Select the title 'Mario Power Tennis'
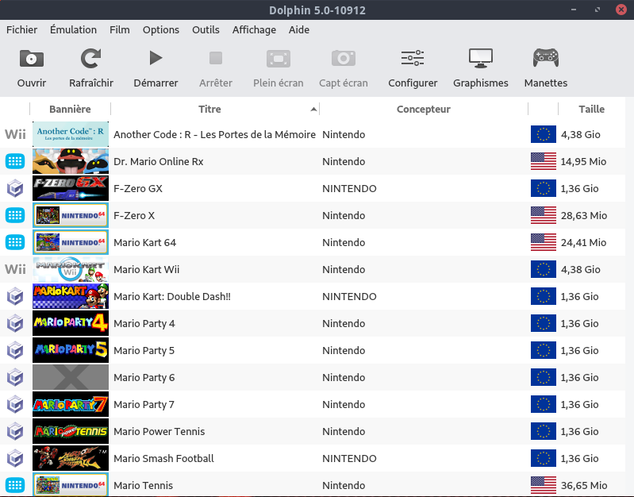 159,431
